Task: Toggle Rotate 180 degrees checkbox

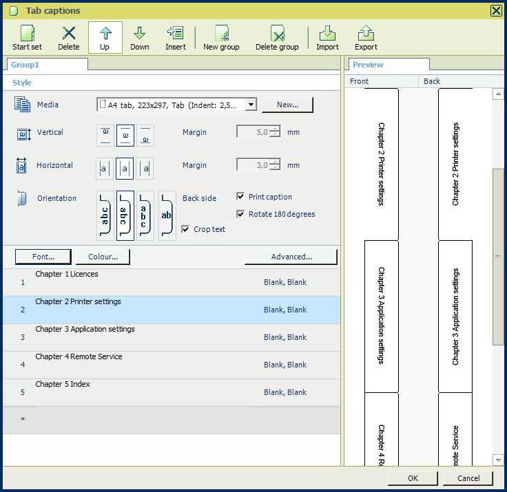Action: tap(240, 214)
